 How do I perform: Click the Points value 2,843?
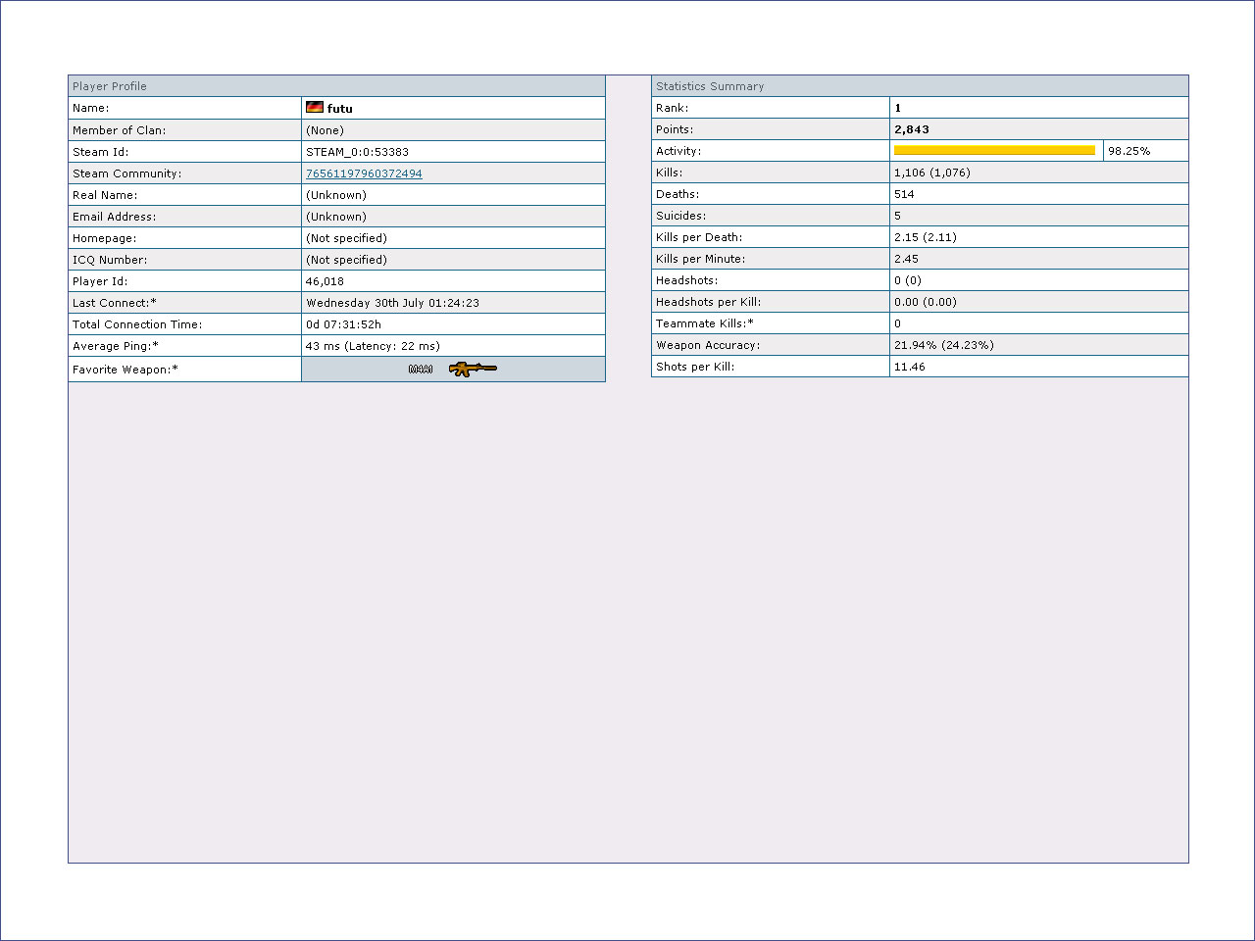pos(912,129)
